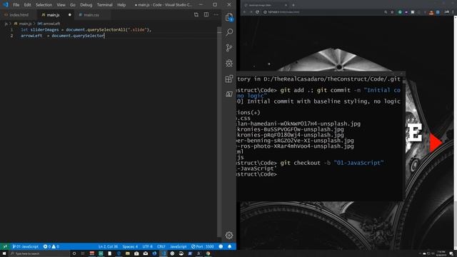Click the Port : 5500 Live Server button
Image resolution: width=457 pixels, height=257 pixels.
click(203, 246)
